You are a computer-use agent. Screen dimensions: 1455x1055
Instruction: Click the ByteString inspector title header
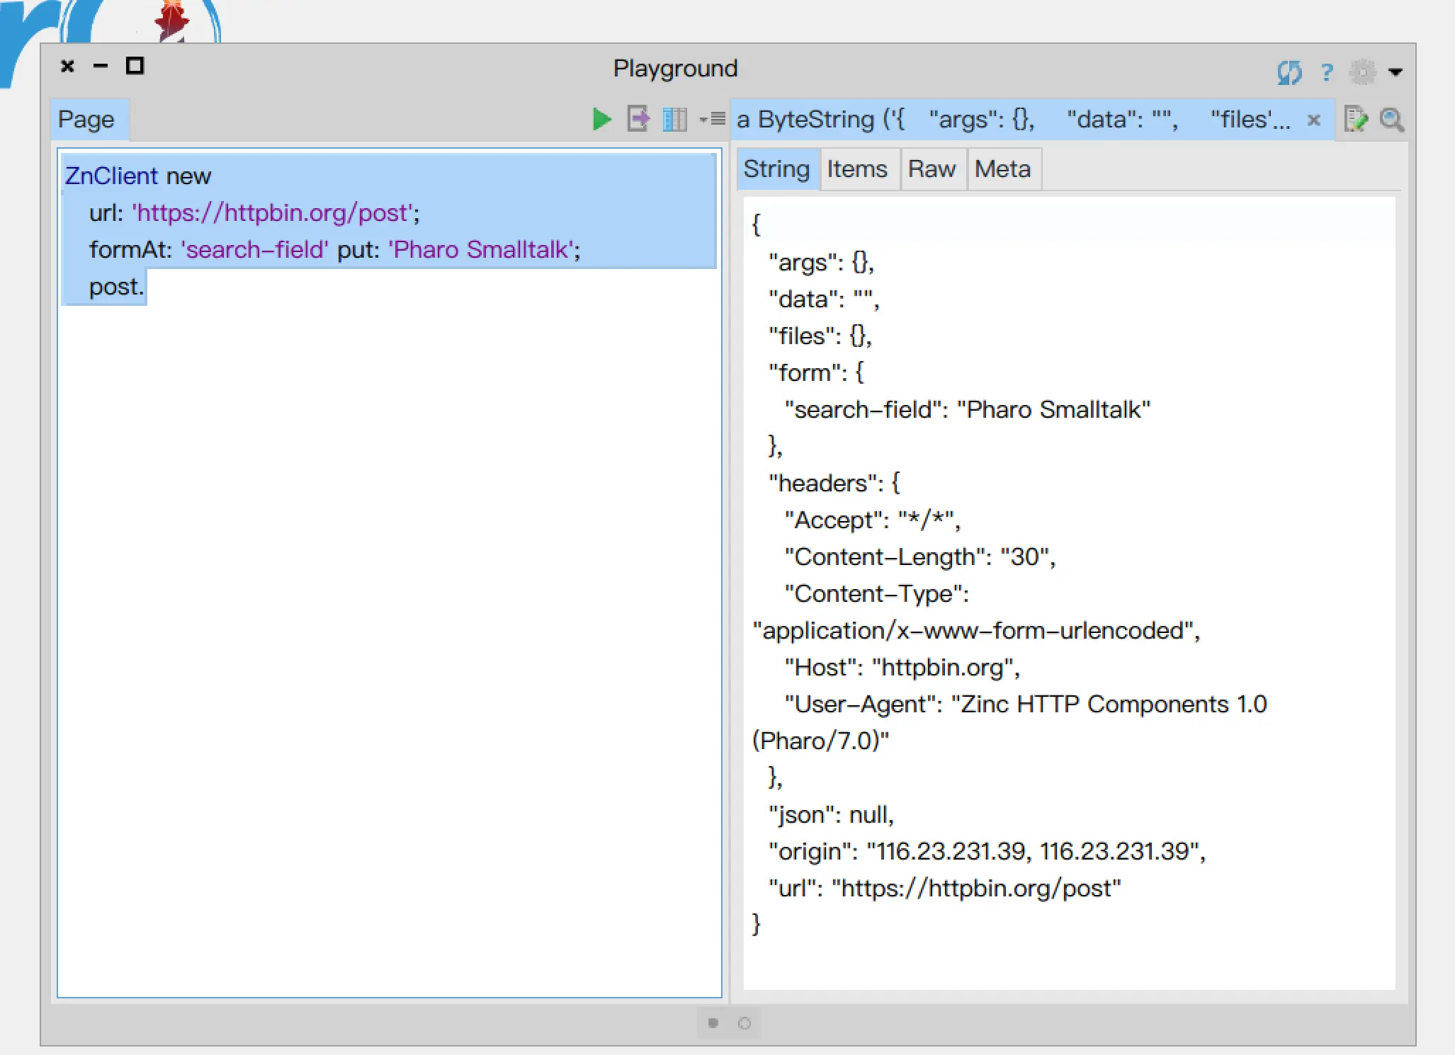click(x=1013, y=119)
